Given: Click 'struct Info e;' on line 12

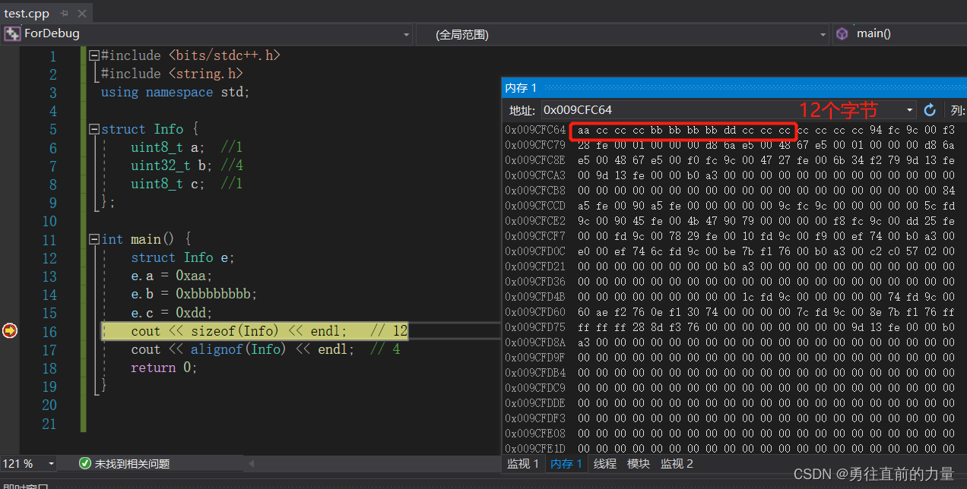Looking at the screenshot, I should (x=183, y=257).
